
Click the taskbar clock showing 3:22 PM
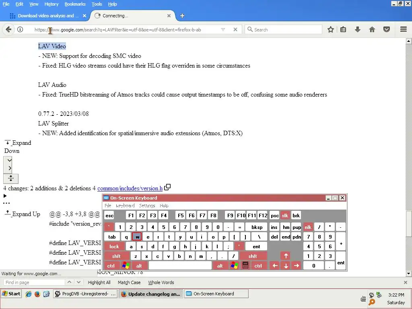pos(396,295)
